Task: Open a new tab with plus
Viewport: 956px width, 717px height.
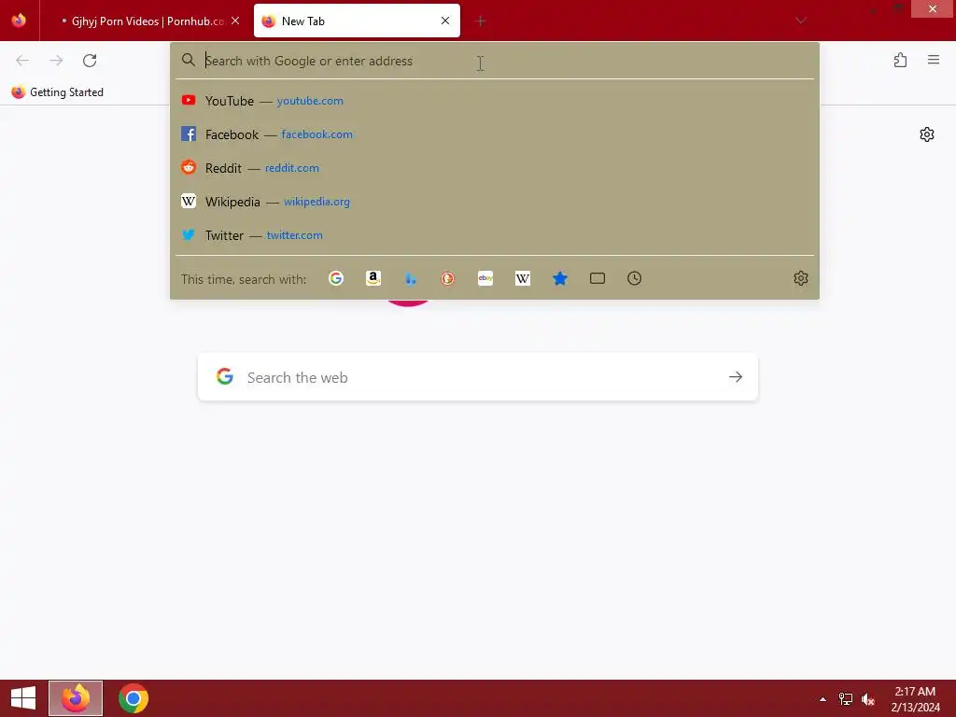Action: tap(481, 21)
